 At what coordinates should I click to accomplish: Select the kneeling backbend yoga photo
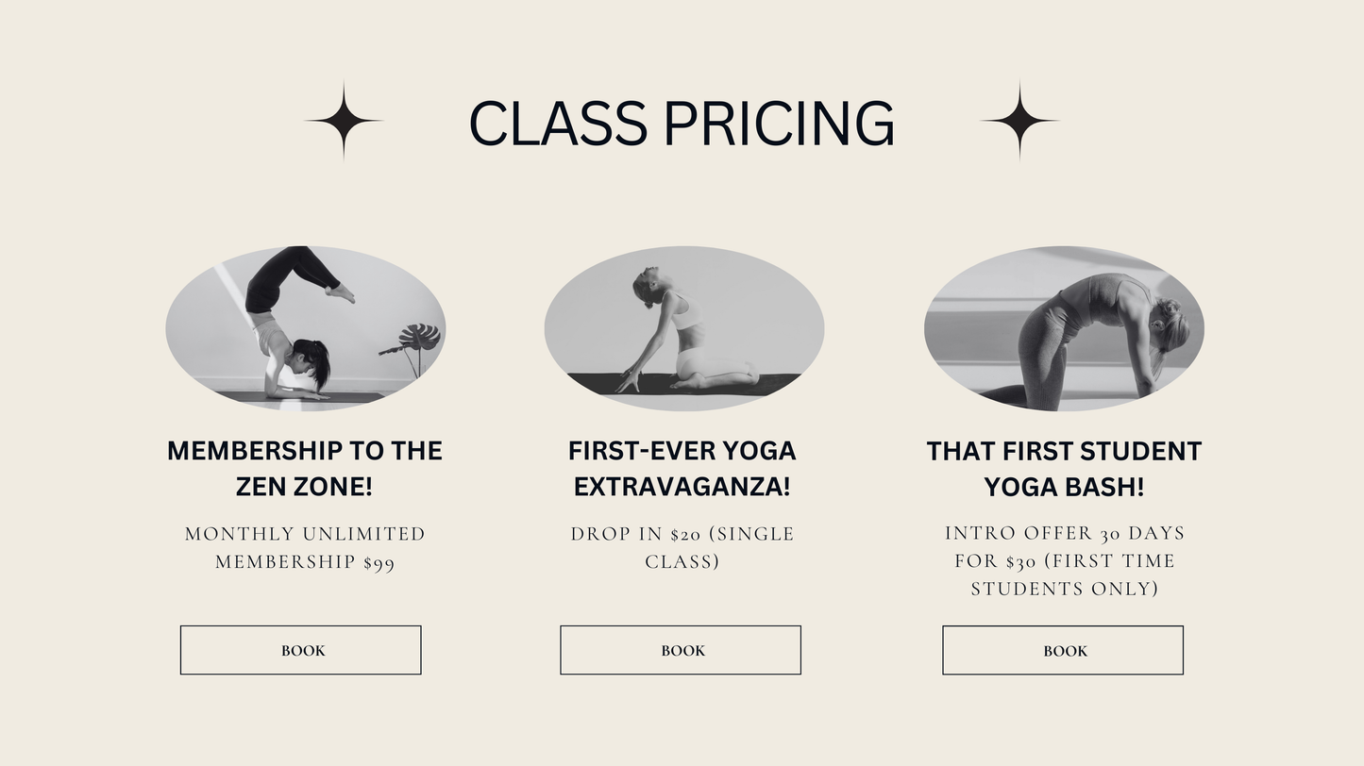[683, 327]
